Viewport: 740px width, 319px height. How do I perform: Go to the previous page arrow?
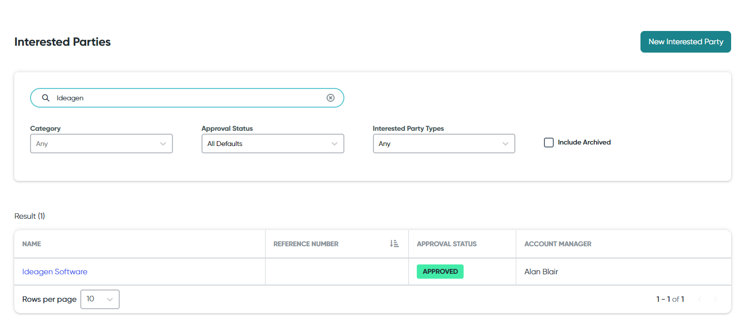coord(700,299)
